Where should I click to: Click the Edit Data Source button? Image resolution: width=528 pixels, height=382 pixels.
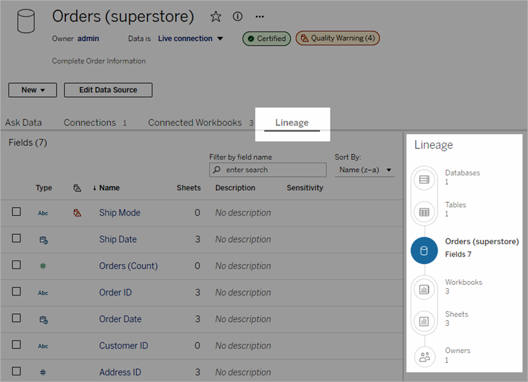[x=108, y=90]
